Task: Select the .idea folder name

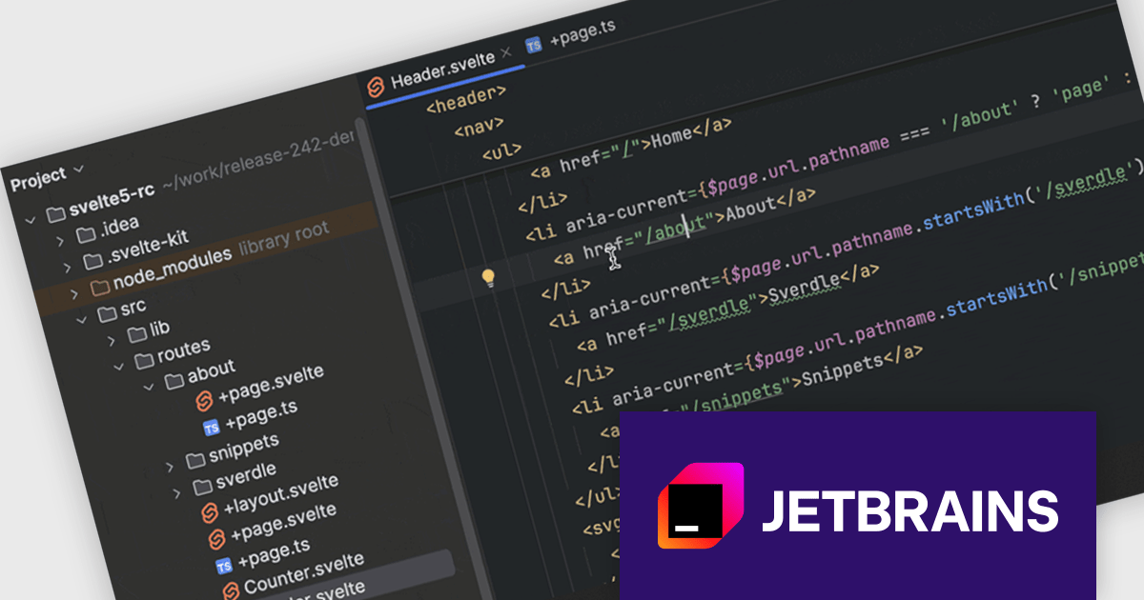Action: [120, 227]
